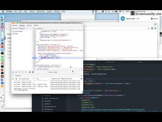Click the bookmark star in browser toolbar
This screenshot has width=162, height=122.
coord(148,28)
